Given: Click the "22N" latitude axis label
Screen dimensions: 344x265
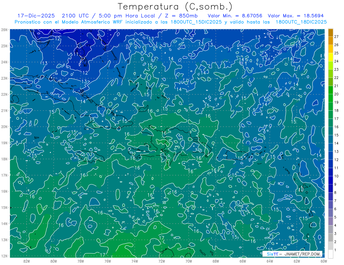Looking at the screenshot, I should 4,94.
